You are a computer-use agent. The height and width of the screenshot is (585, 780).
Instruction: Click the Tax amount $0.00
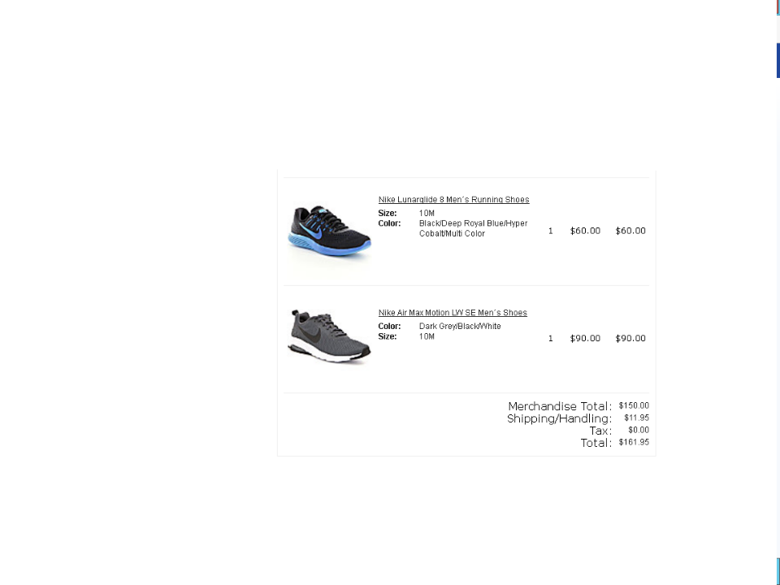point(639,430)
